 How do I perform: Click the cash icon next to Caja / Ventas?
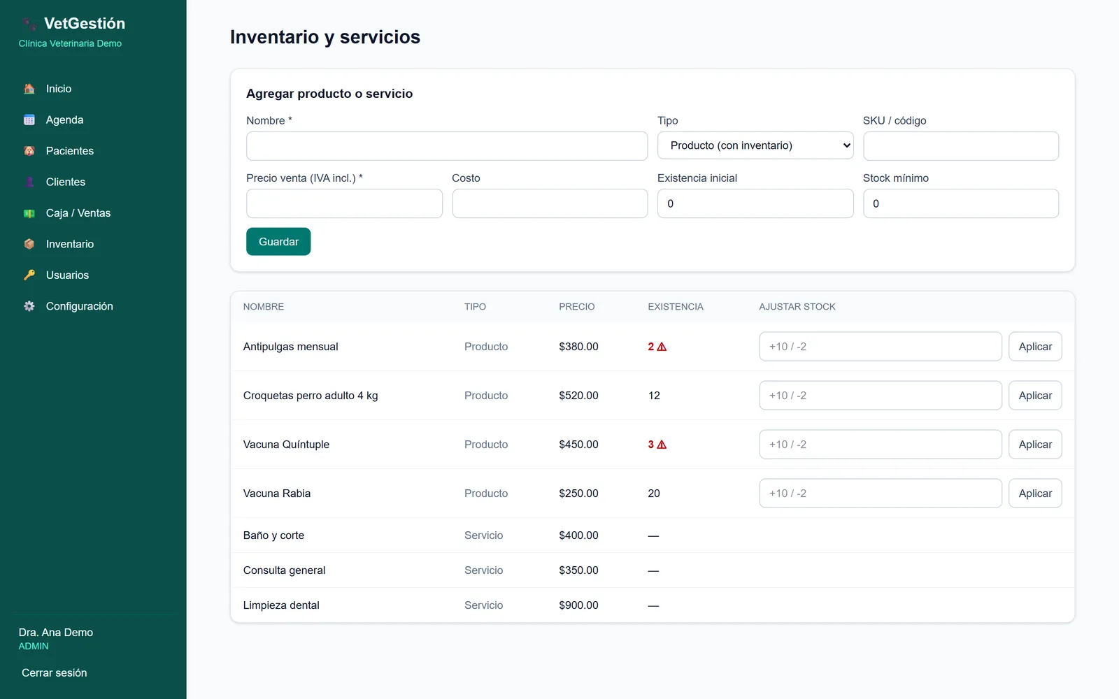(x=29, y=213)
